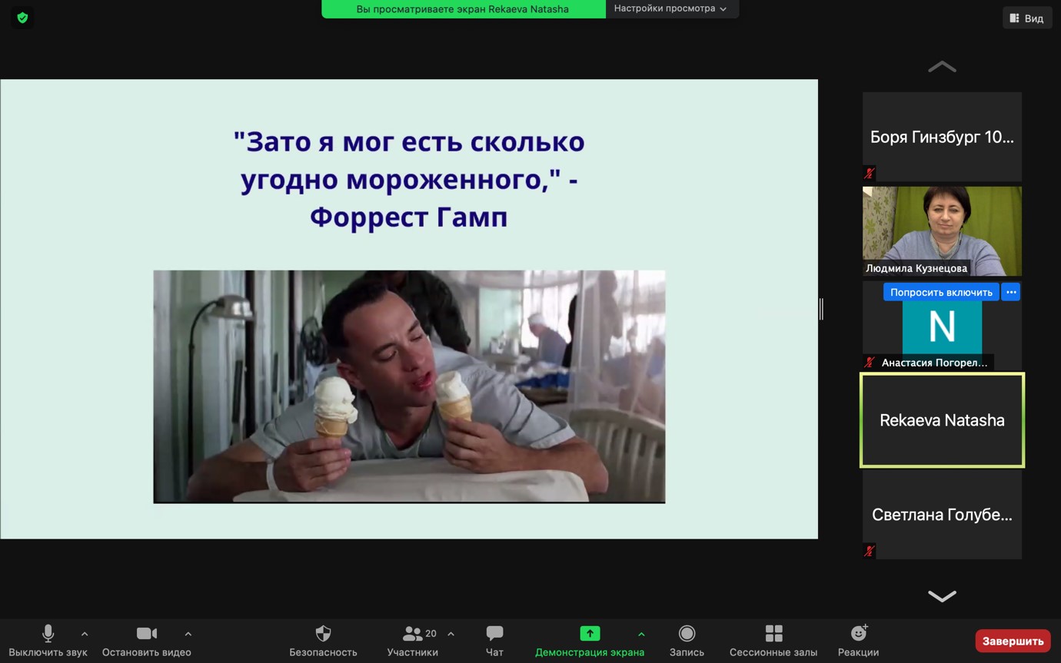Open the 'Вид' layout view button
Screen dimensions: 1061x663
pyautogui.click(x=1027, y=18)
